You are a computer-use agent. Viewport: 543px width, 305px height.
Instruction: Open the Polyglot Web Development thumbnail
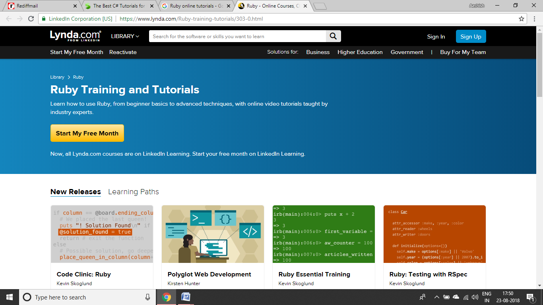213,234
